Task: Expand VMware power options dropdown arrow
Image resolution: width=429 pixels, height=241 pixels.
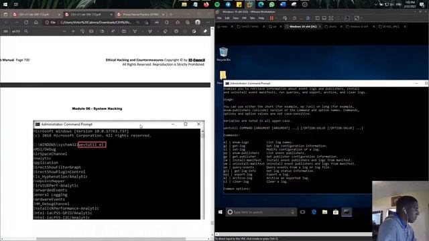Action: click(275, 18)
